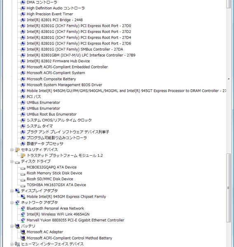Viewport: 234px width, 247px height.
Task: Click the Intel Wireless WiFi Link 4965AGN icon
Action: coord(23,214)
